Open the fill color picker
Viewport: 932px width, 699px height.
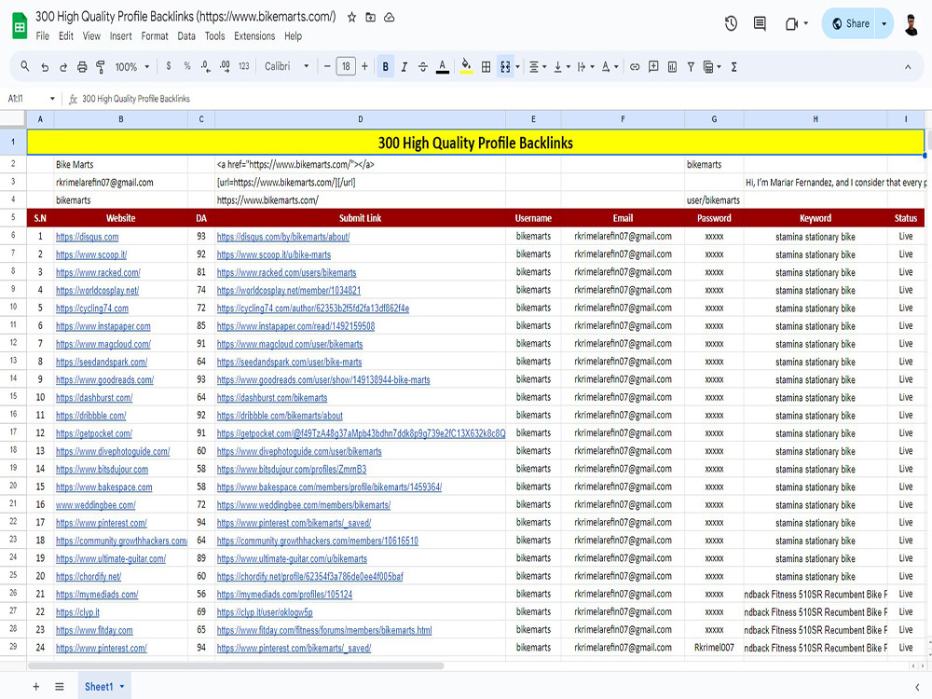(467, 67)
